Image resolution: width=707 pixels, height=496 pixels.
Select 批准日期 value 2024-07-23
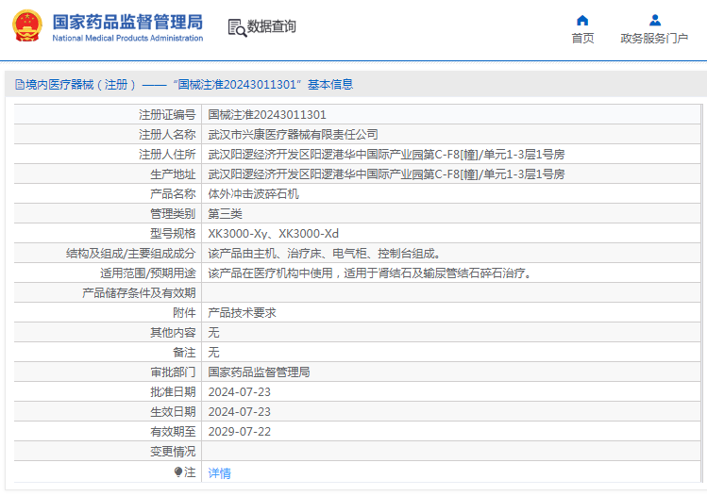[240, 392]
